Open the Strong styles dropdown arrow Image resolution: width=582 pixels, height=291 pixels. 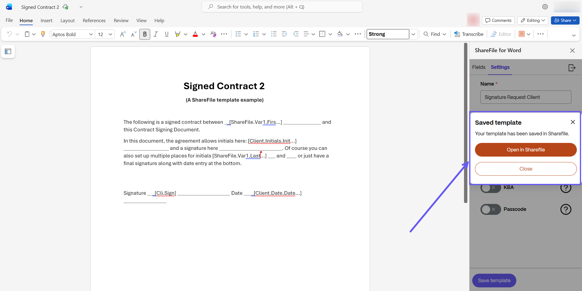coord(413,34)
